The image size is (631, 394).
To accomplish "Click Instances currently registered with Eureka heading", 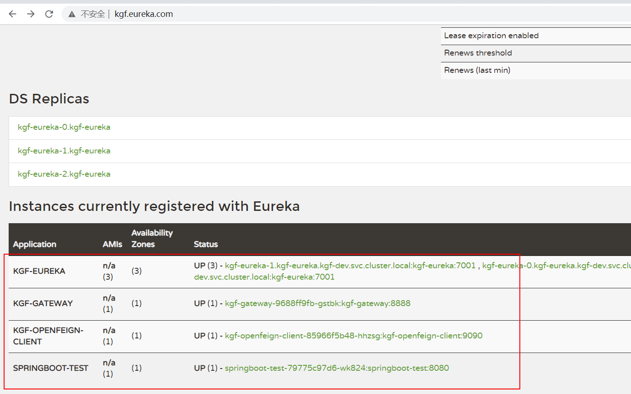I will [154, 206].
